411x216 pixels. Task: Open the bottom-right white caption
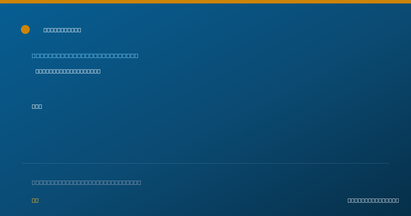tap(373, 200)
